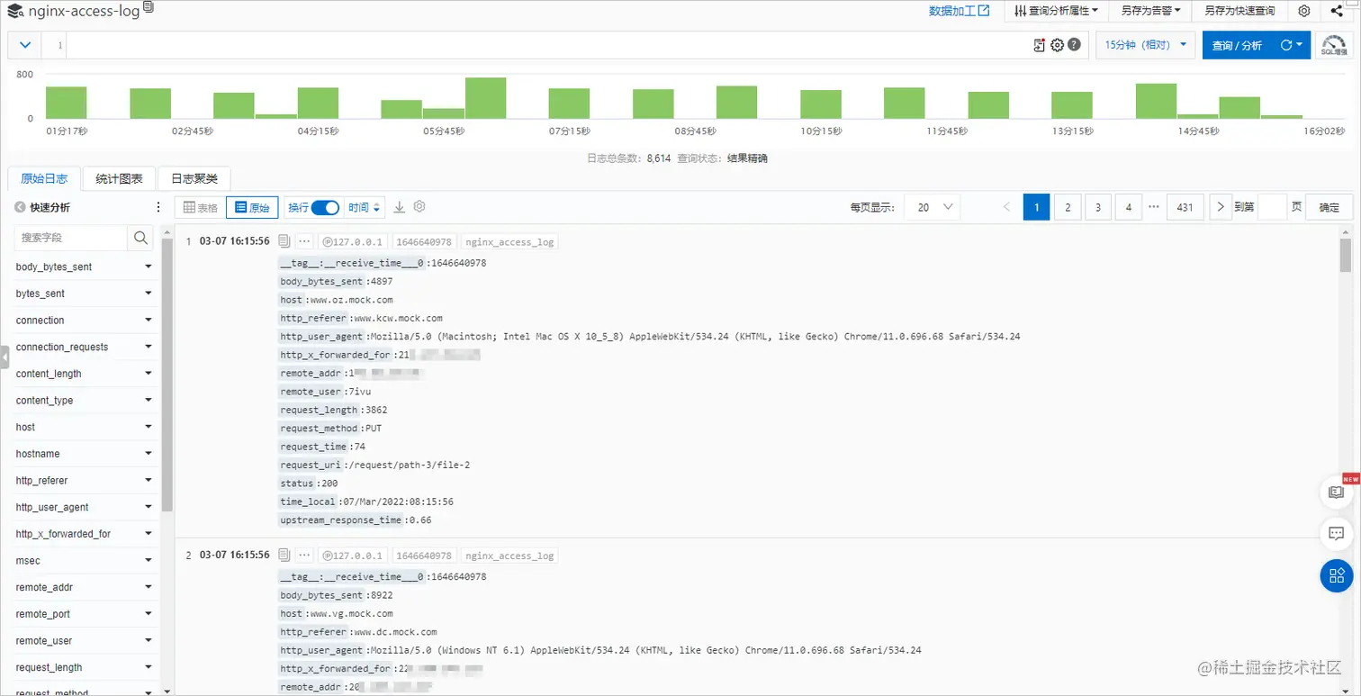Image resolution: width=1361 pixels, height=696 pixels.
Task: Switch to the 日志聚类 tab
Action: click(194, 178)
